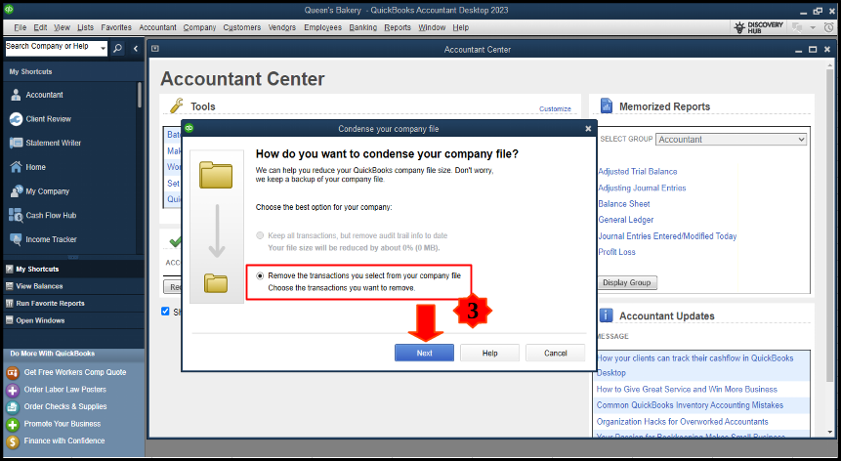Open Adjusted Trial Balance report
This screenshot has height=461, width=841.
point(638,172)
